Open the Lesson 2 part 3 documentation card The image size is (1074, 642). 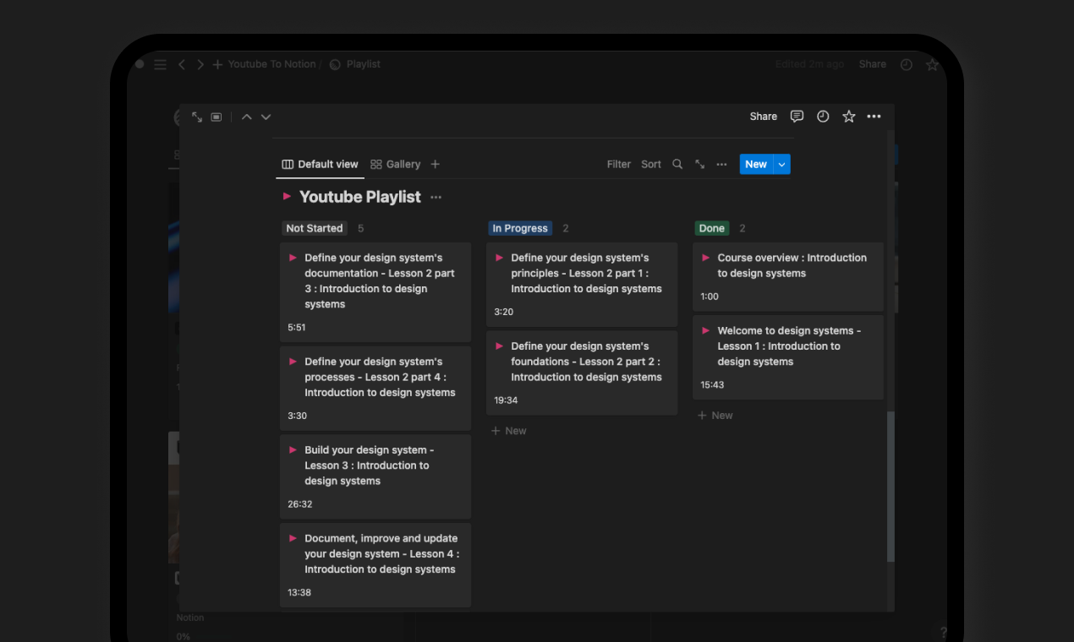[375, 292]
